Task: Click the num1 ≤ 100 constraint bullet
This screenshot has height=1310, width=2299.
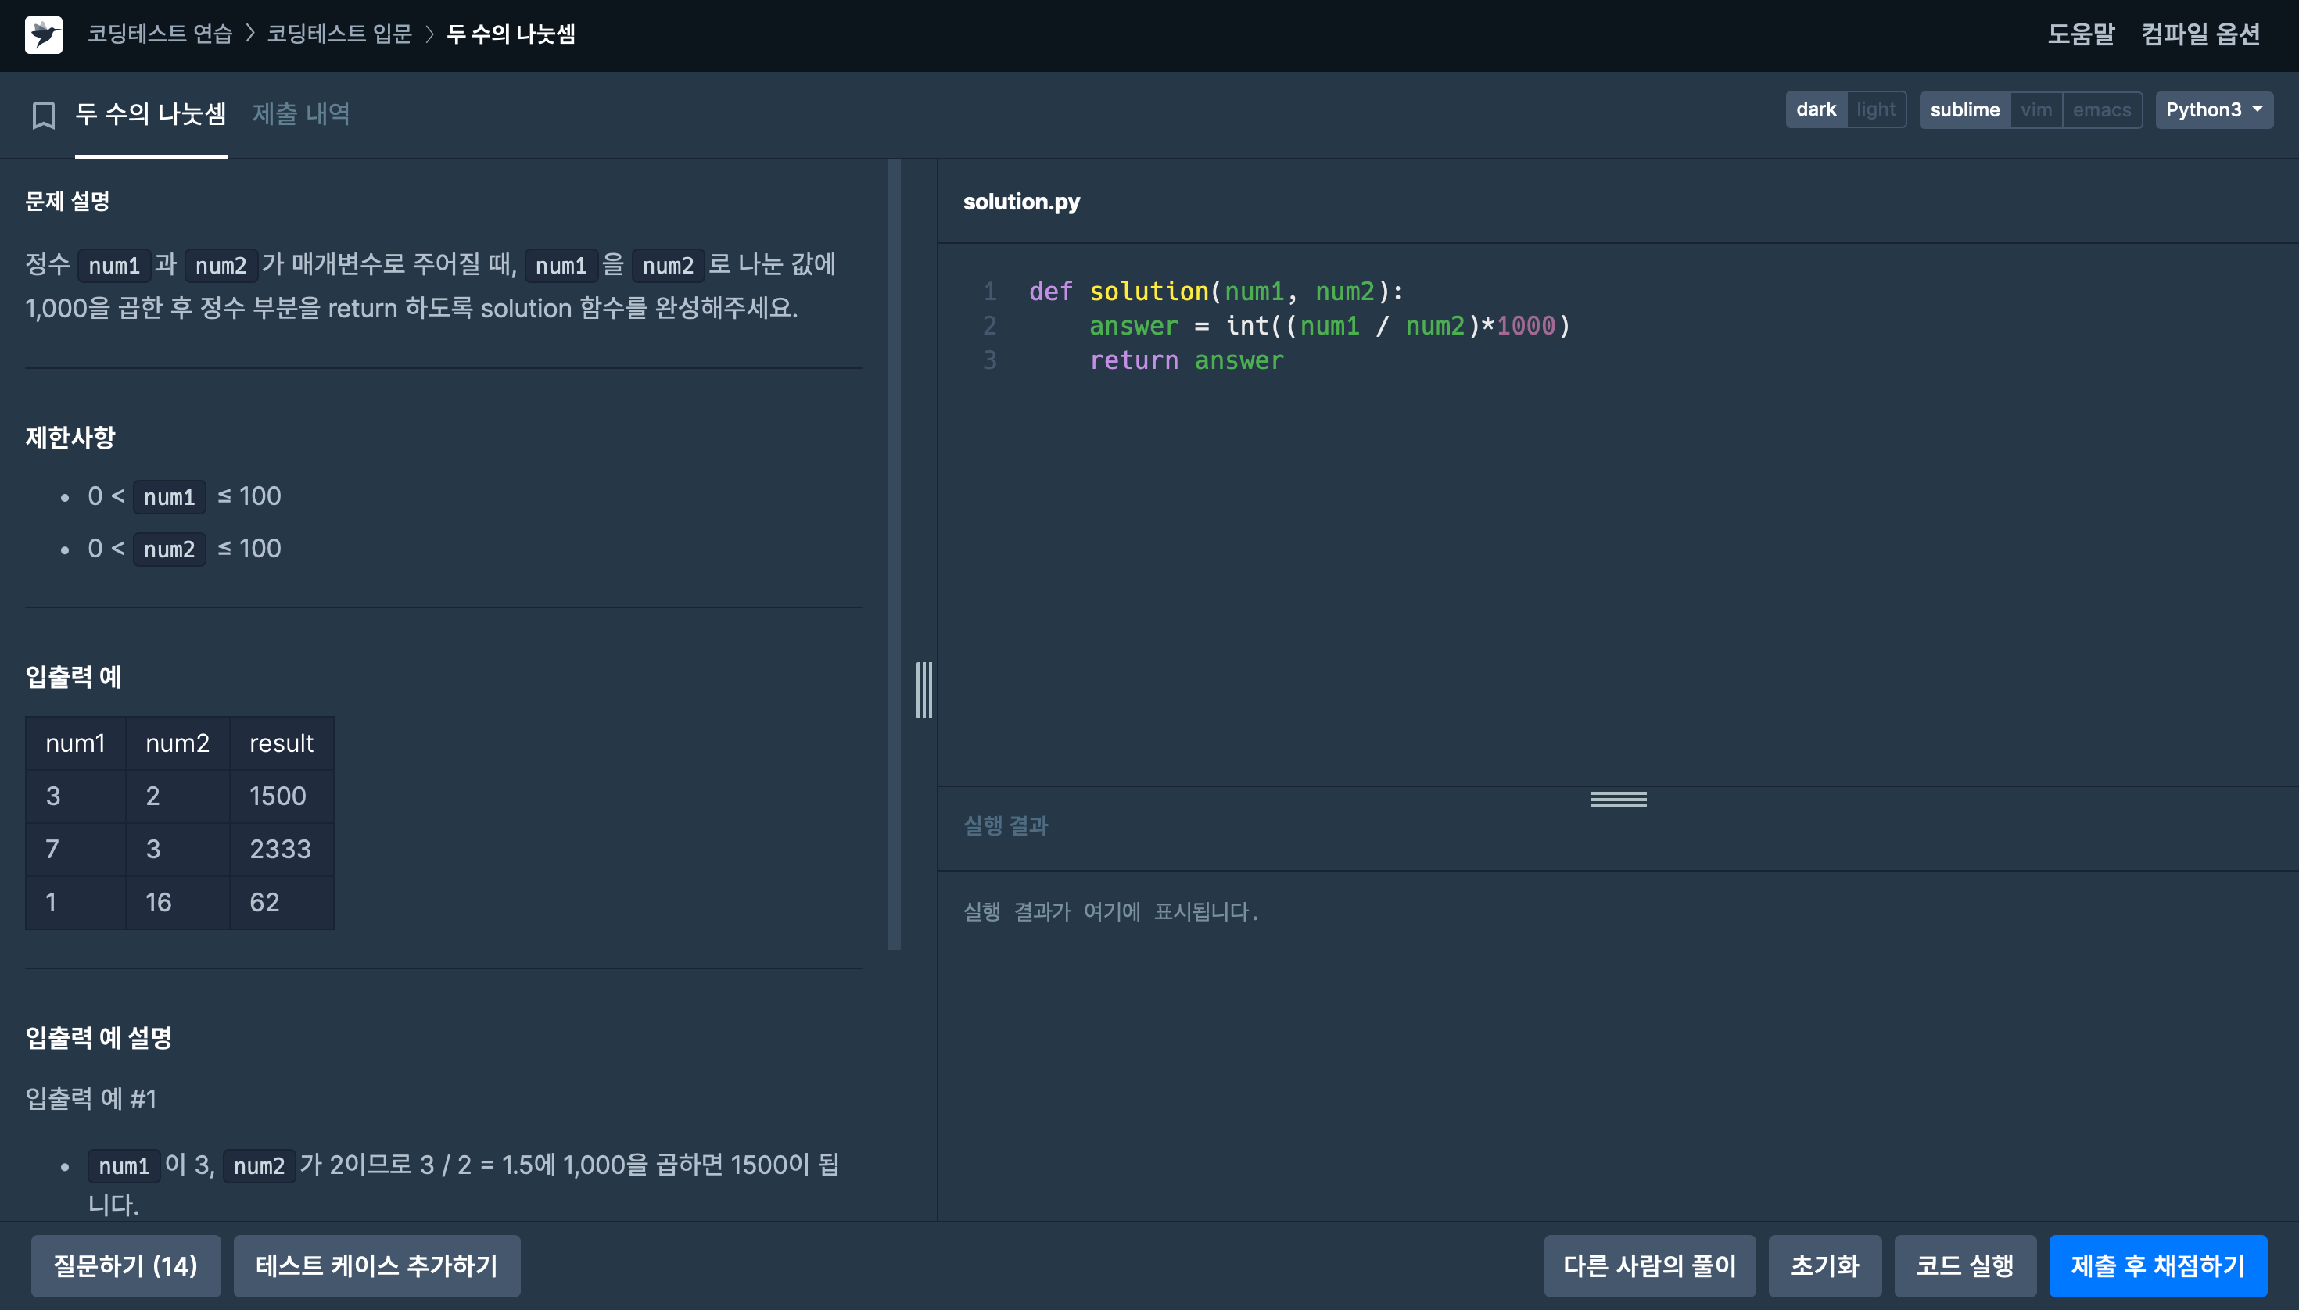Action: [185, 496]
